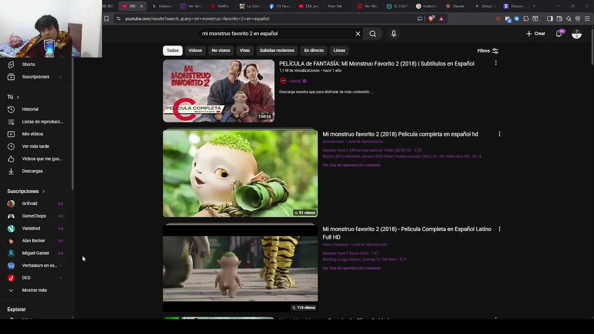Open the PELÍCULA de FANTASÍA video thumbnail
Image resolution: width=594 pixels, height=334 pixels.
pyautogui.click(x=219, y=91)
